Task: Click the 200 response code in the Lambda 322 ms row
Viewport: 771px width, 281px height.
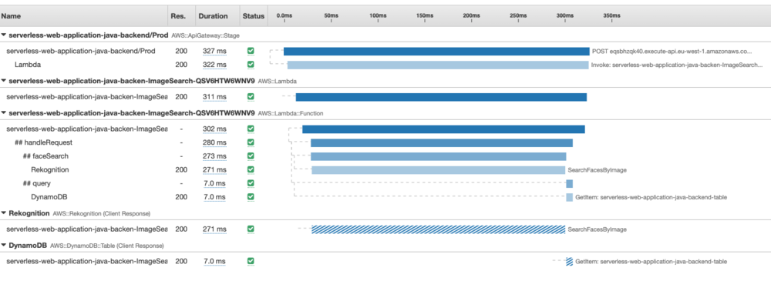Action: [181, 65]
